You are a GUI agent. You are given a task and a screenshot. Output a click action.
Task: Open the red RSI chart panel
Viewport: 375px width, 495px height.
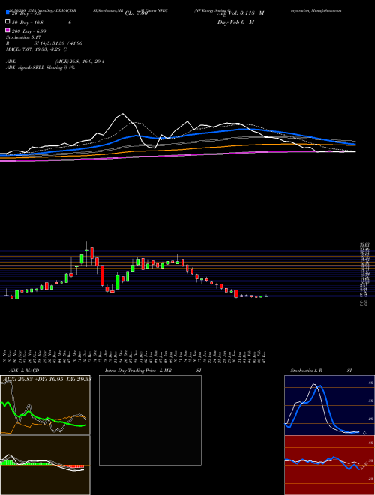pyautogui.click(x=329, y=465)
